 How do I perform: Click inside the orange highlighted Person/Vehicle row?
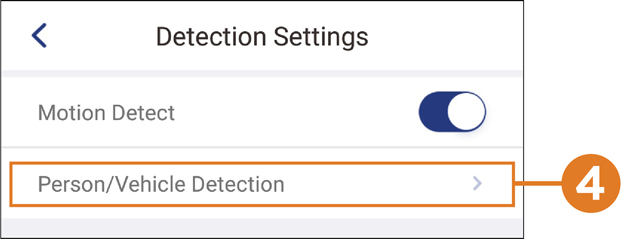[262, 184]
